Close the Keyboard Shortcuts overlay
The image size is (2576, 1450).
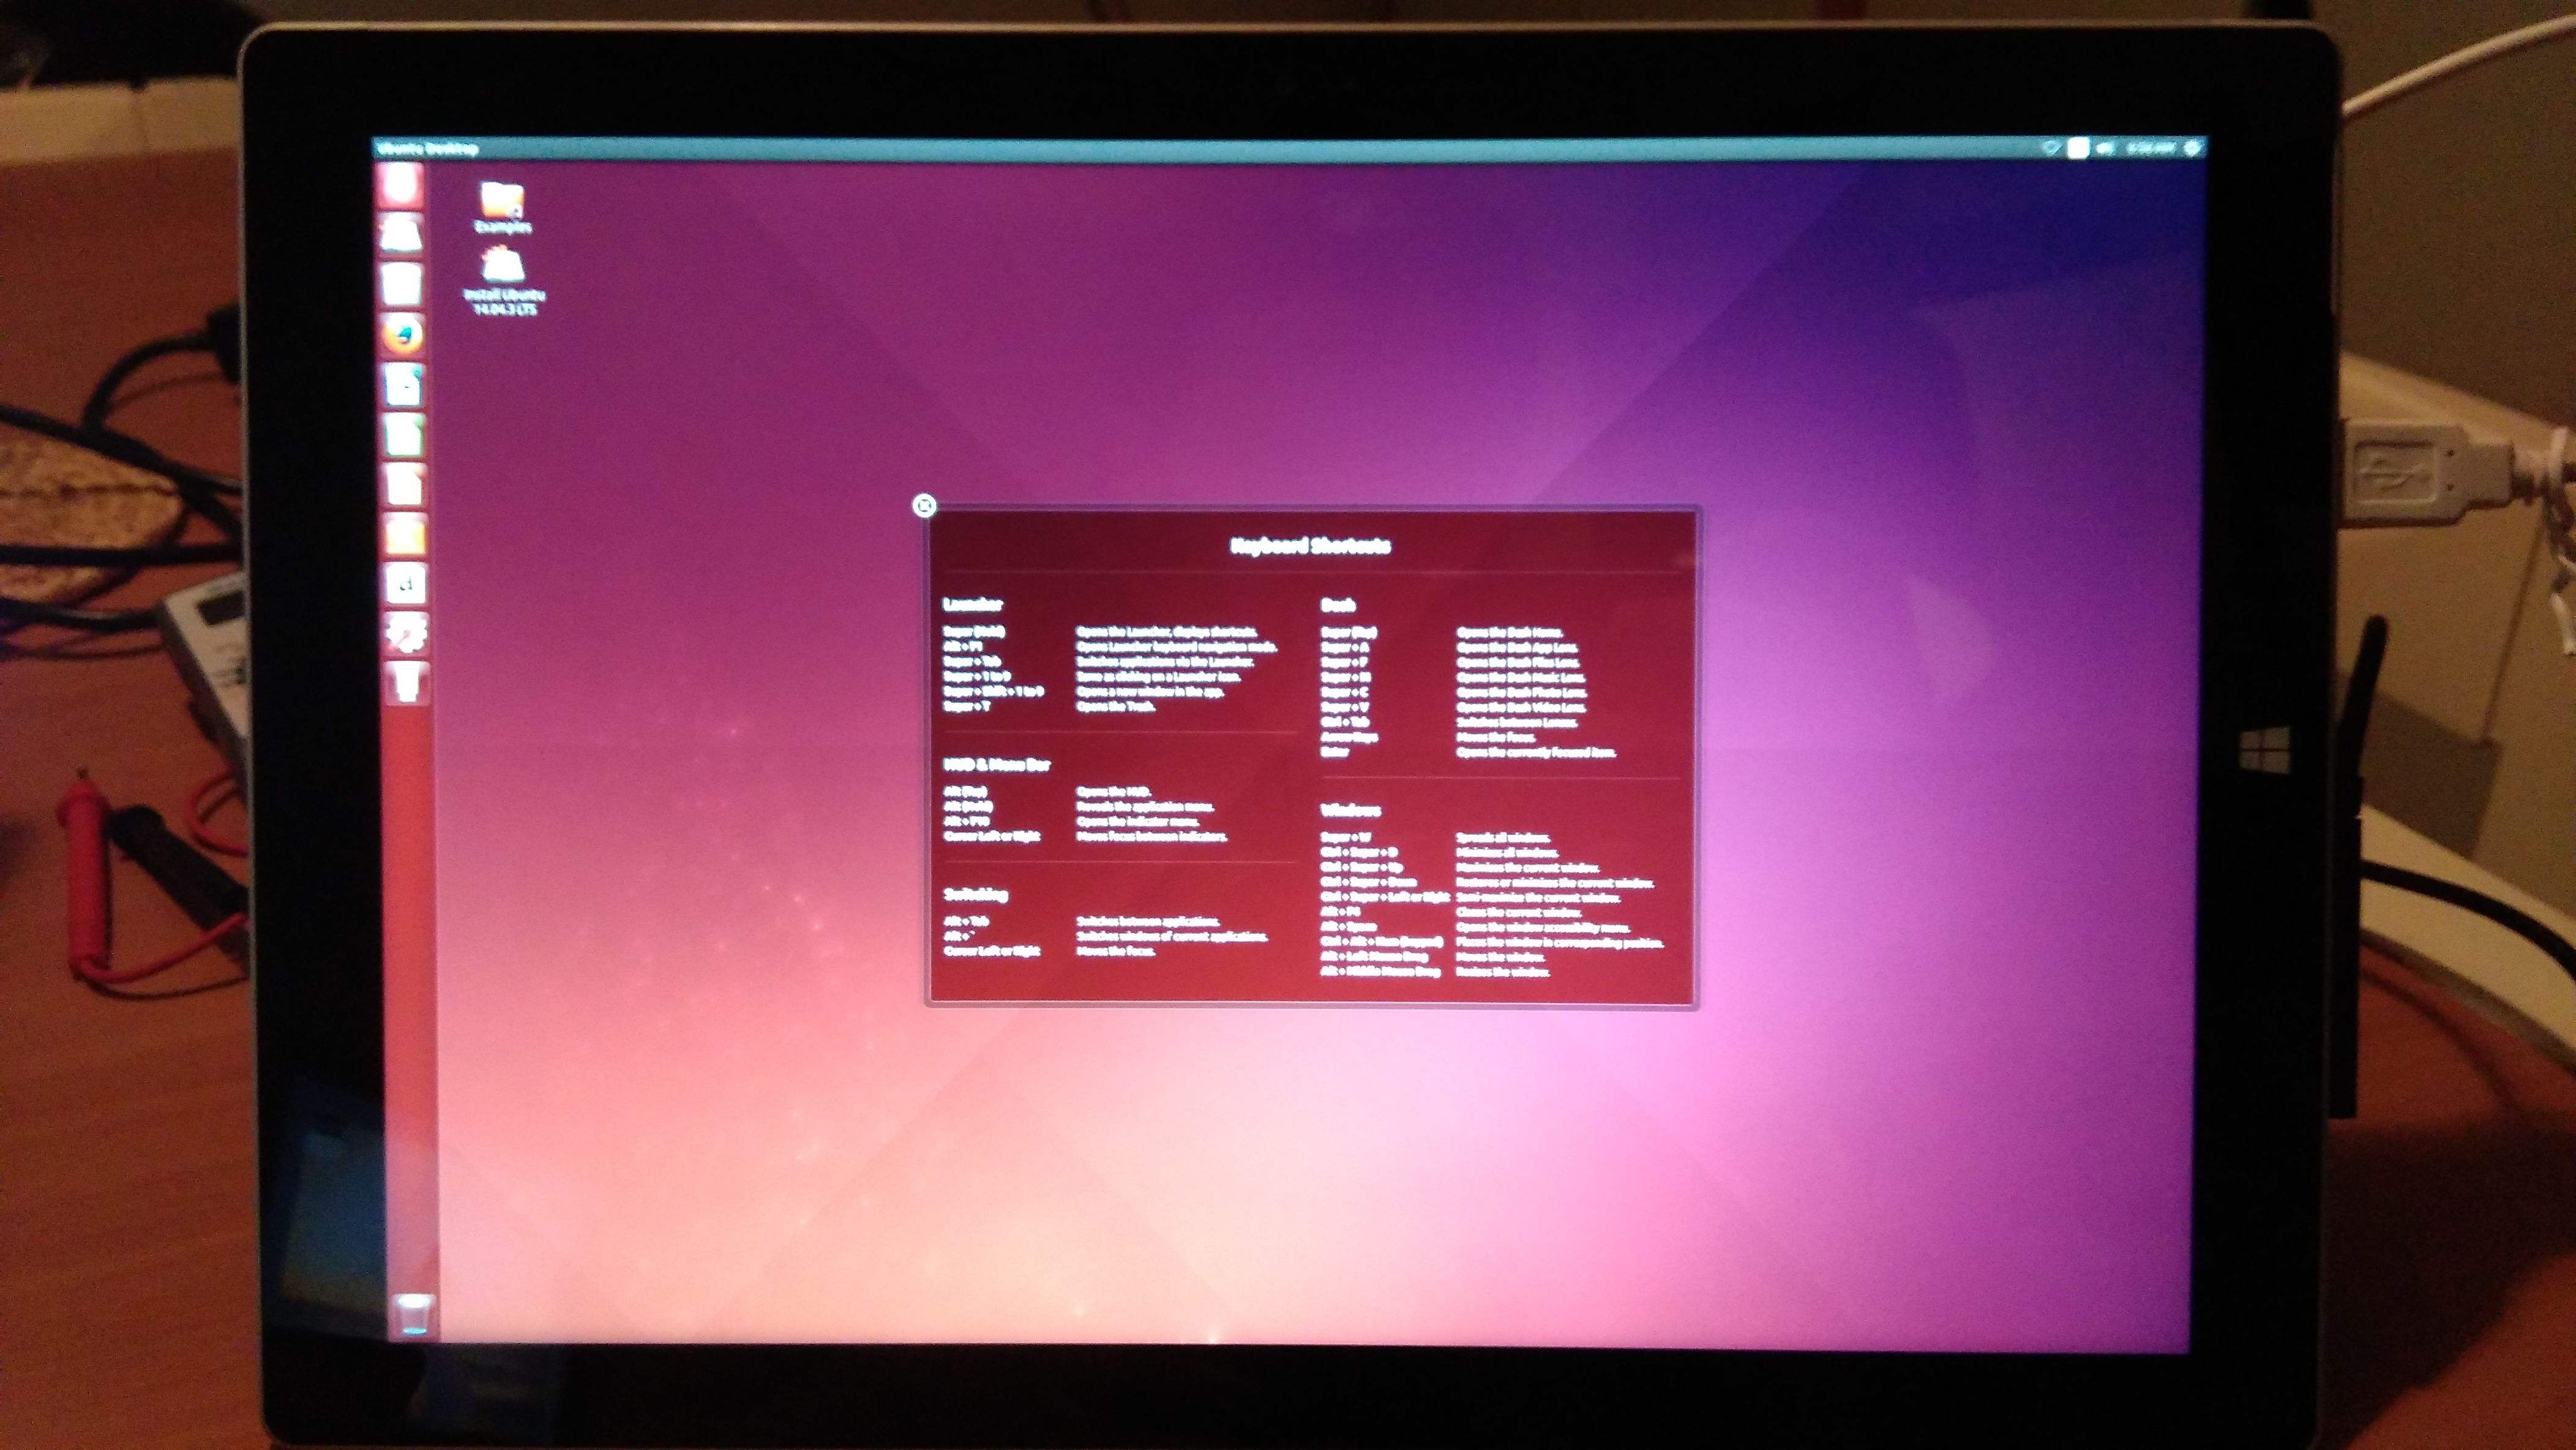point(924,506)
